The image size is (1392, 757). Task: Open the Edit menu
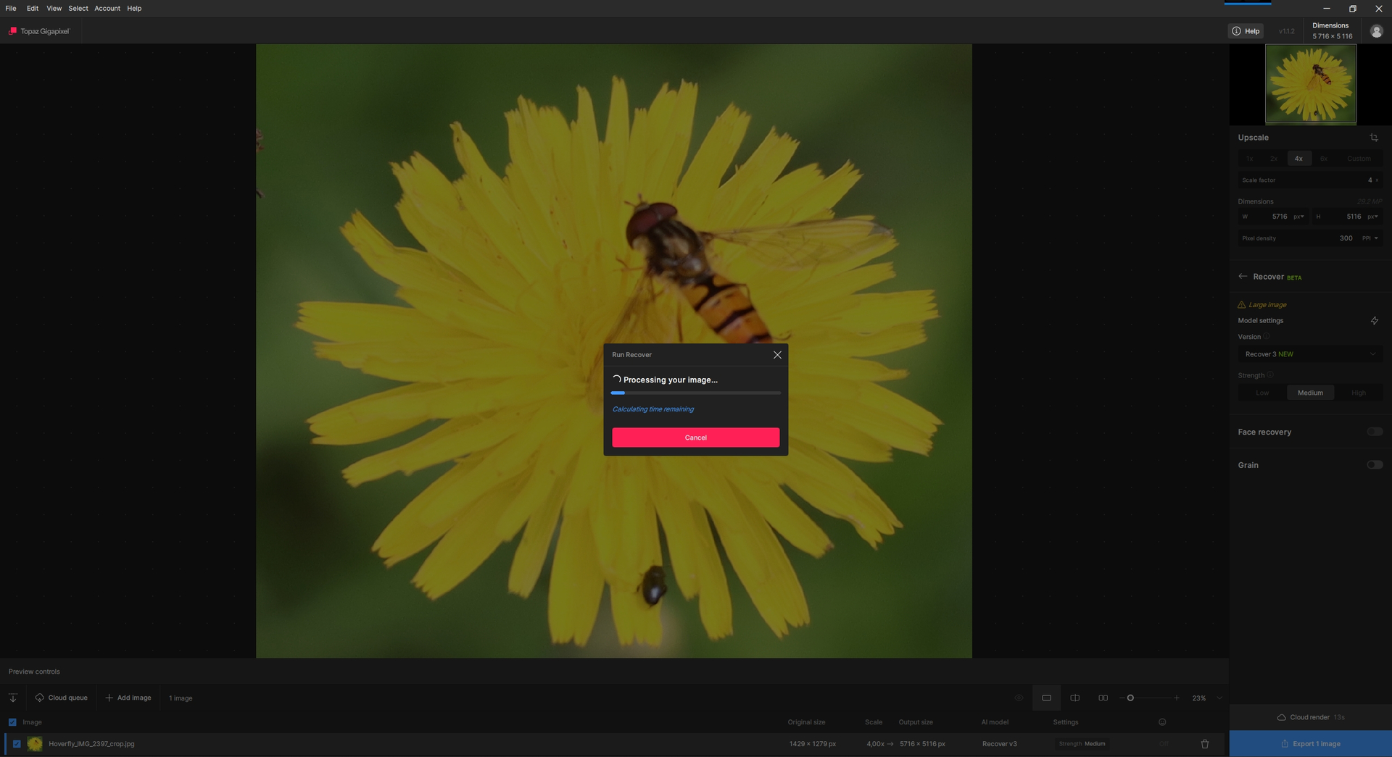(x=33, y=9)
